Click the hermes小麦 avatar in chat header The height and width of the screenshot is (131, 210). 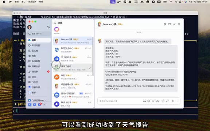(100, 24)
